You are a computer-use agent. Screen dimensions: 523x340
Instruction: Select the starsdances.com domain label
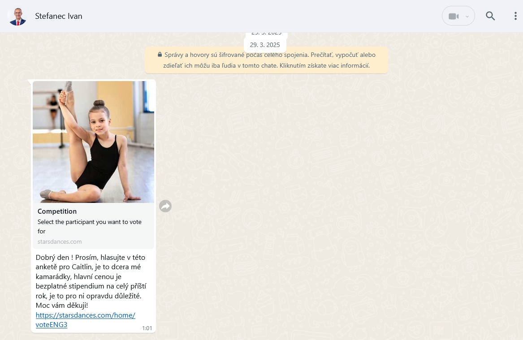coord(60,241)
